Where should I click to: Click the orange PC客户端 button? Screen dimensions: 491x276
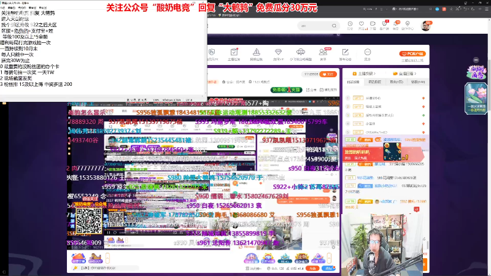412,54
